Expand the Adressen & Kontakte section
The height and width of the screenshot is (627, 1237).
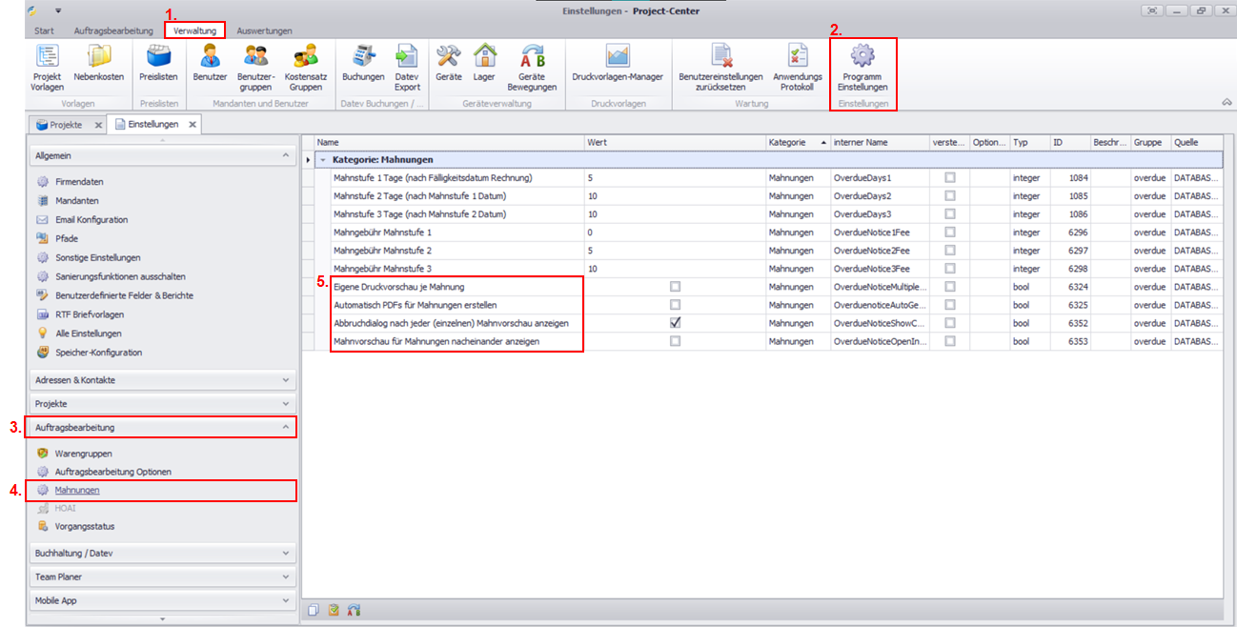coord(160,380)
